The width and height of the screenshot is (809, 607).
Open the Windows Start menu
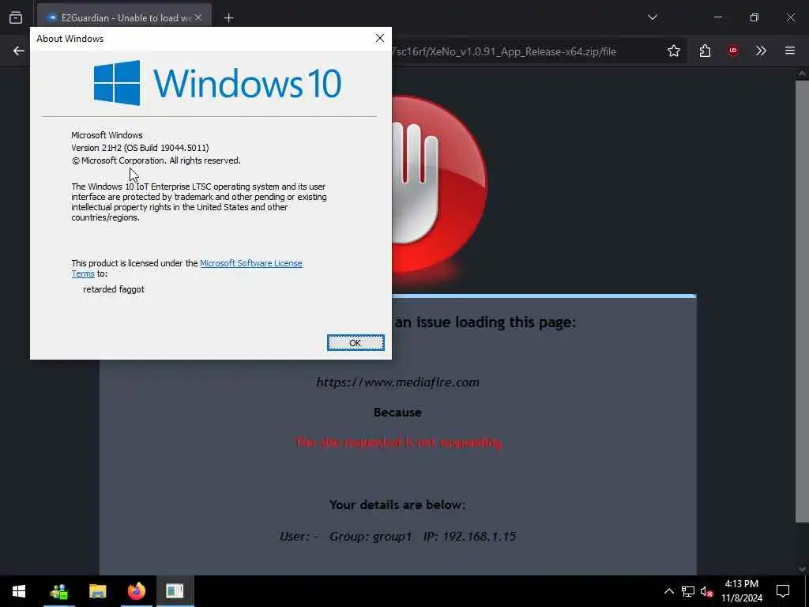tap(19, 591)
